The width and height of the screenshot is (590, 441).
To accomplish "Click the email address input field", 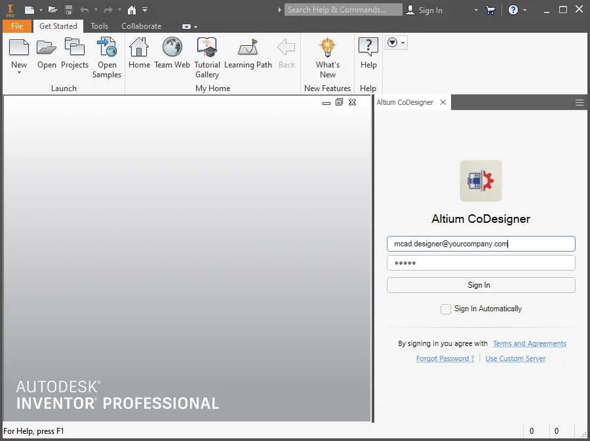I will click(x=481, y=244).
